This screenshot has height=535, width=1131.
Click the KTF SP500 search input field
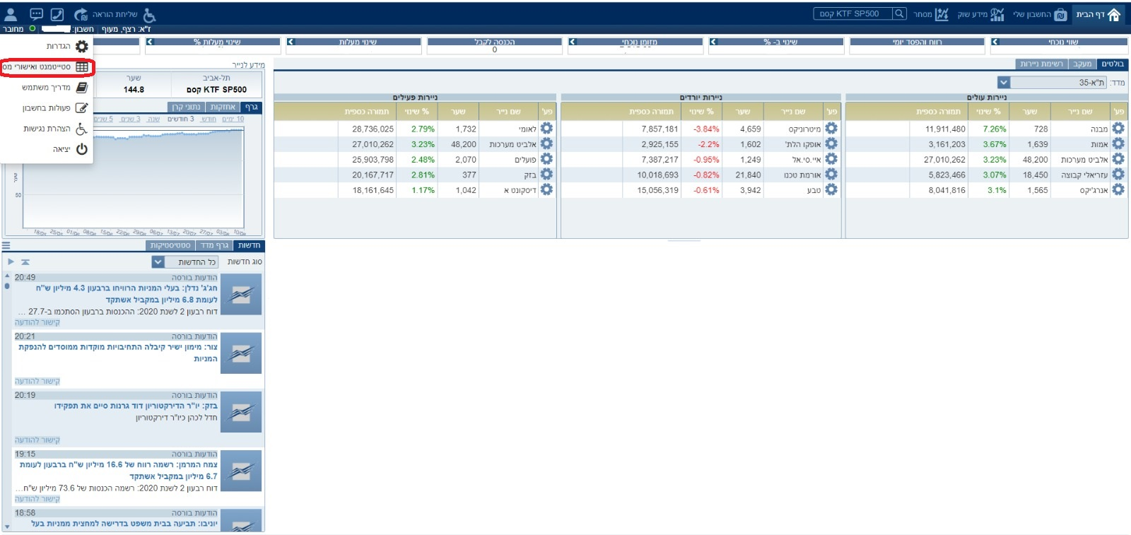coord(852,13)
